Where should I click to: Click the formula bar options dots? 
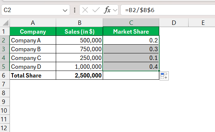pyautogui.click(x=74, y=10)
